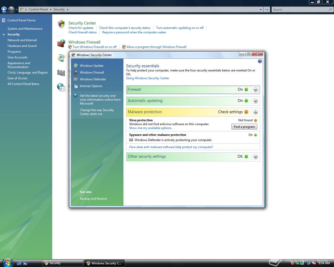
Task: Click Turn automatic updating on or off
Action: (180, 28)
